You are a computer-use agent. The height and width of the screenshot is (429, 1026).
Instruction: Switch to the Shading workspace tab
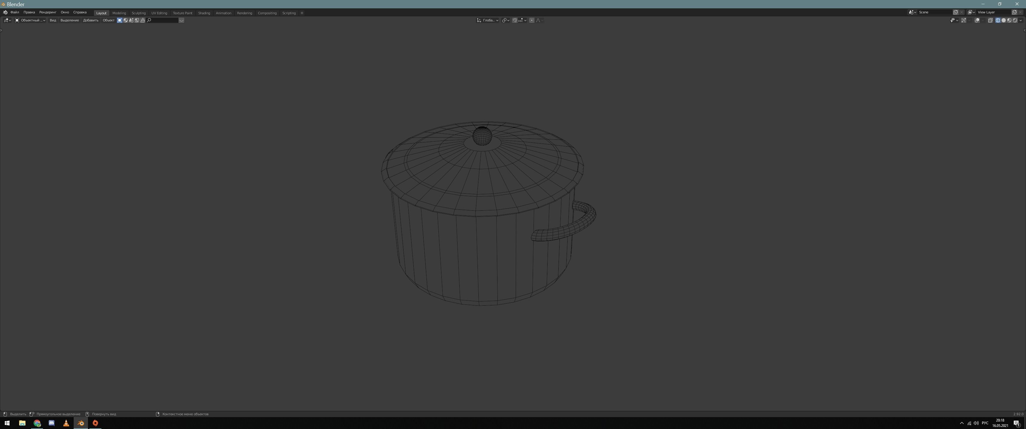click(204, 13)
